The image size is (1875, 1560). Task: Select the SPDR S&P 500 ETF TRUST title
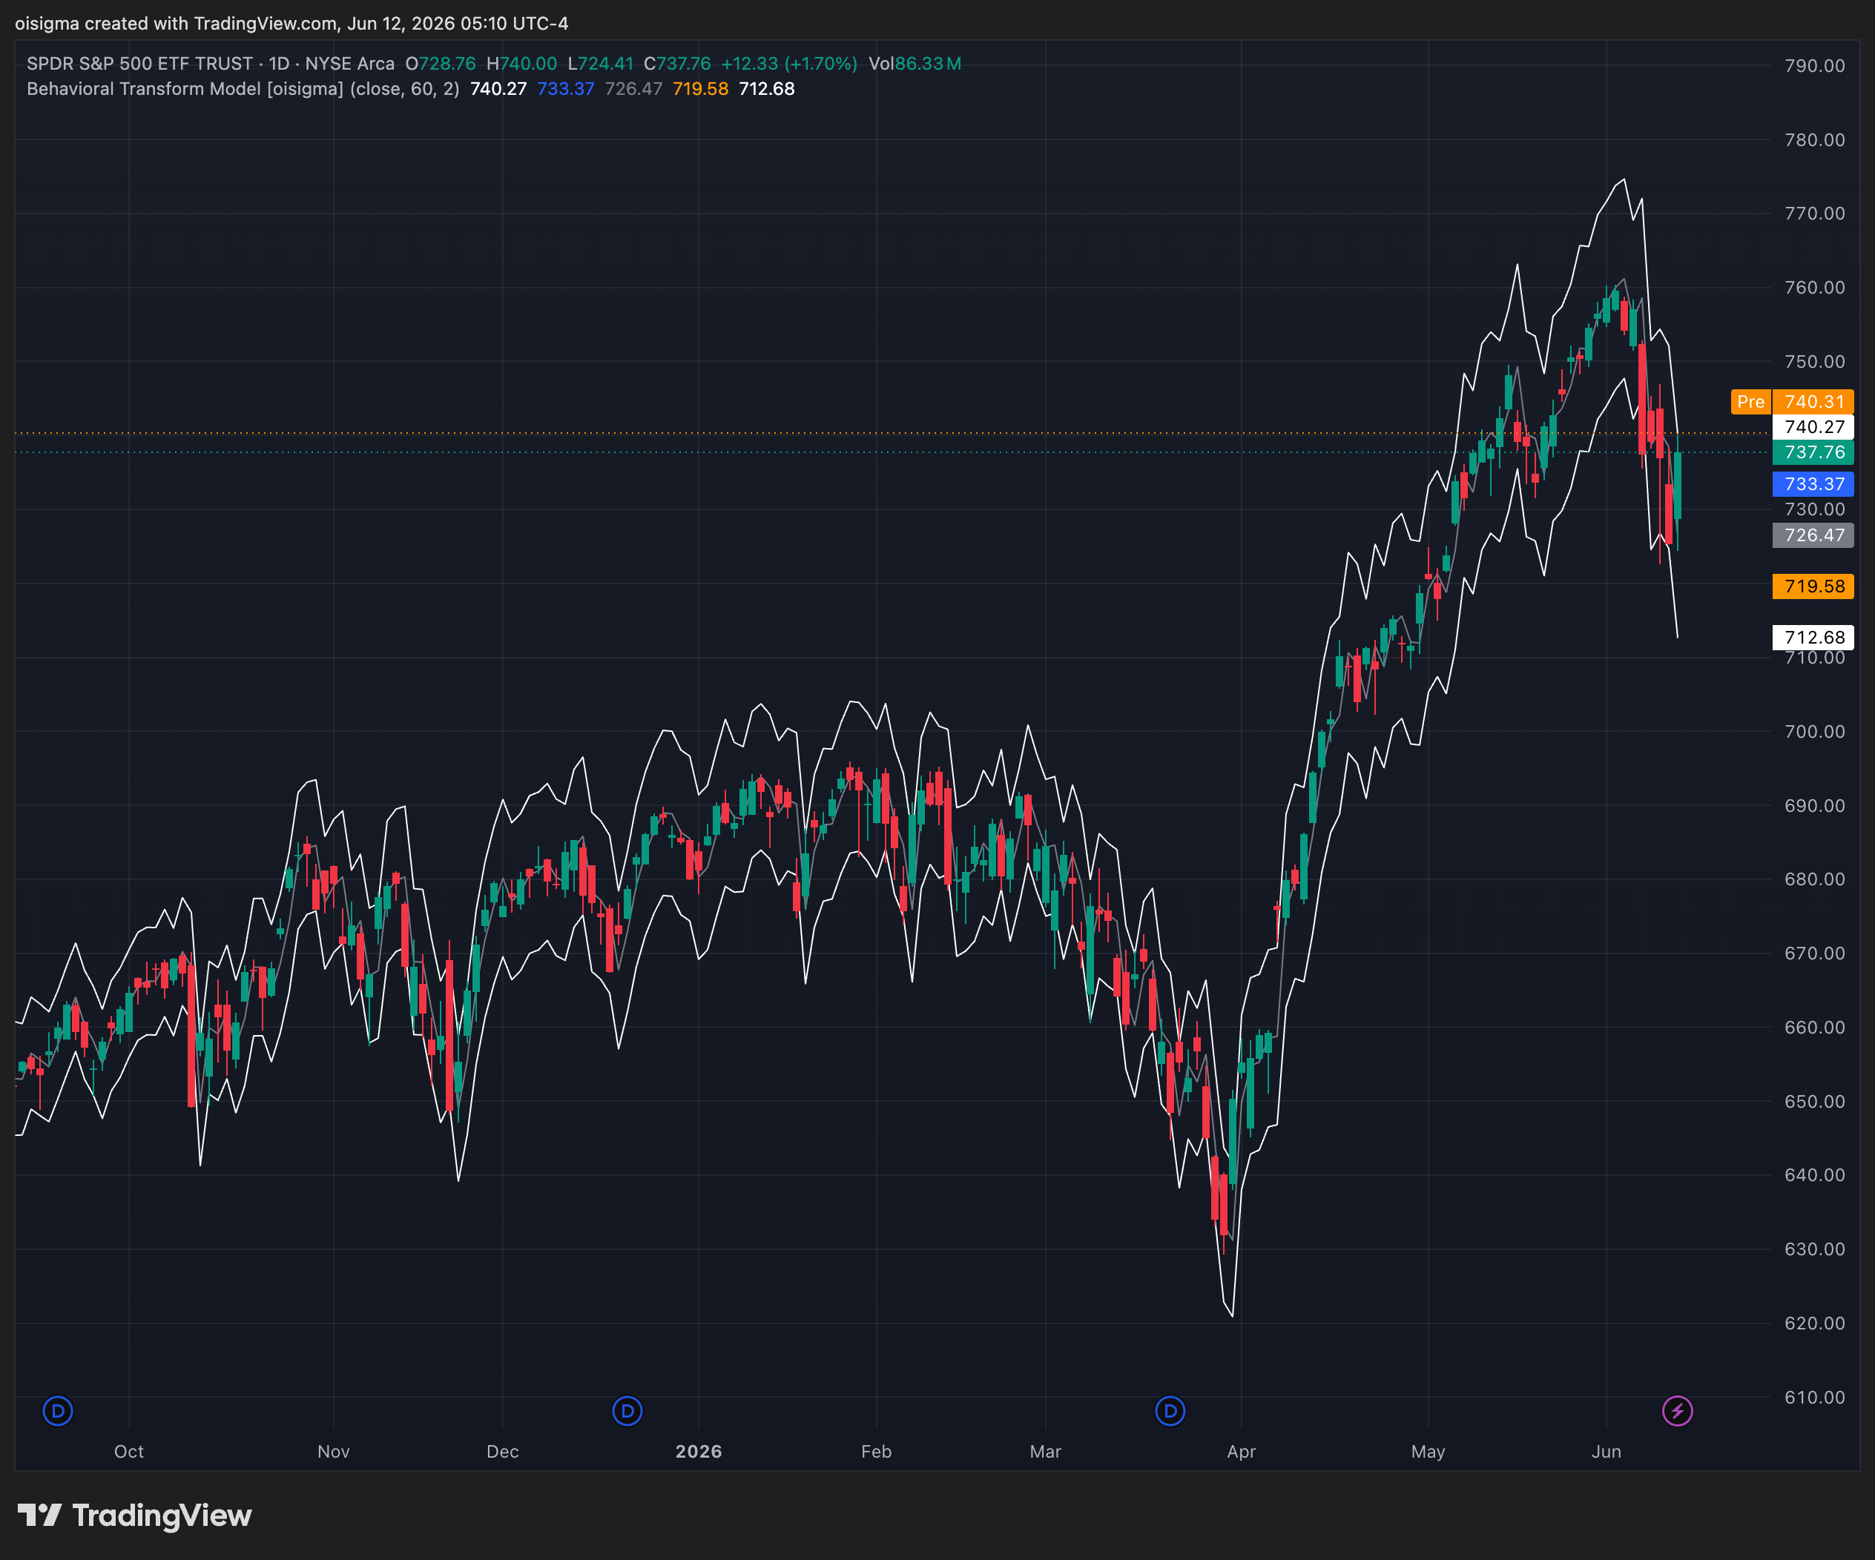pos(140,63)
